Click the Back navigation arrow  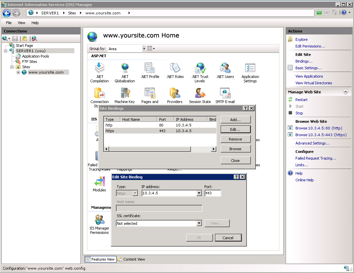(7, 13)
